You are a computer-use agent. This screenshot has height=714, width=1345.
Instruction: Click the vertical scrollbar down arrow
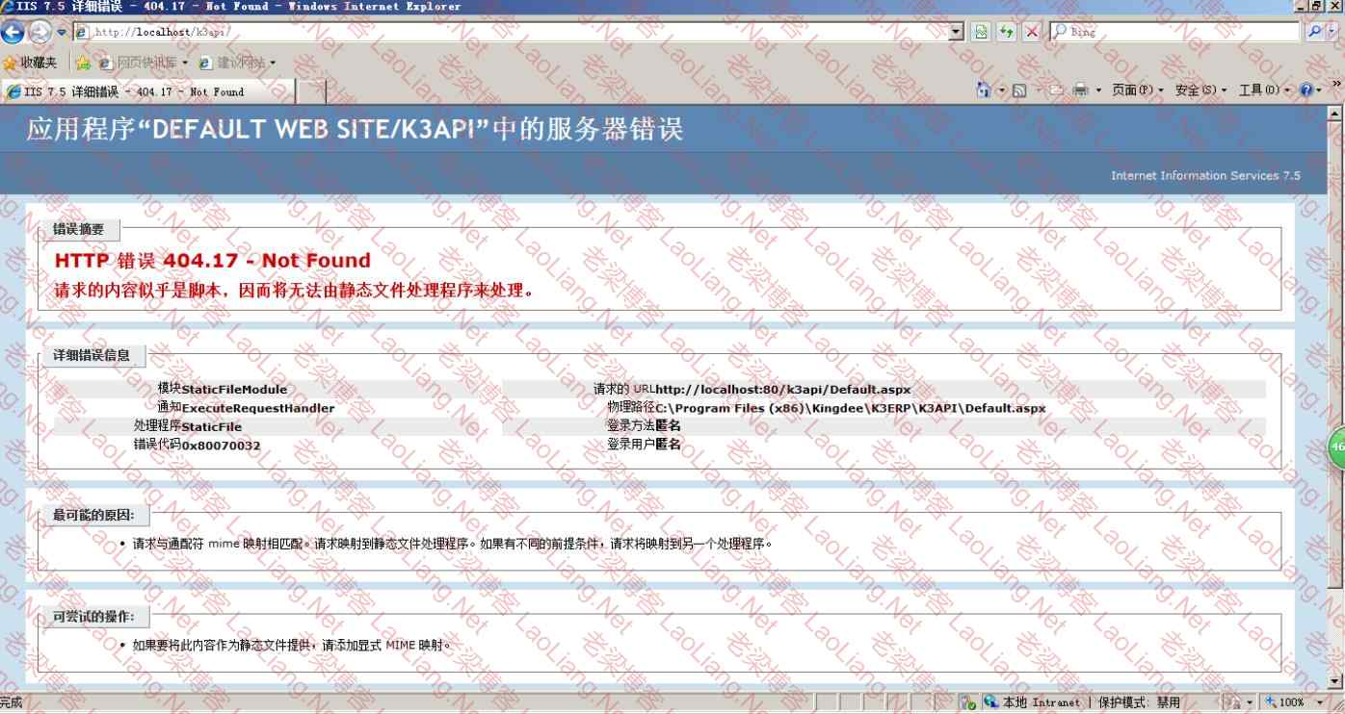[x=1335, y=681]
